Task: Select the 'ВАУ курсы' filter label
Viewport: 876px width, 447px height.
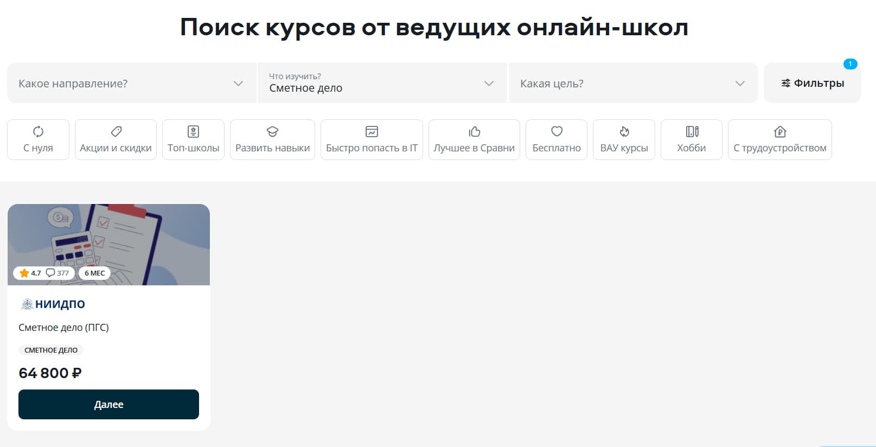Action: coord(624,148)
